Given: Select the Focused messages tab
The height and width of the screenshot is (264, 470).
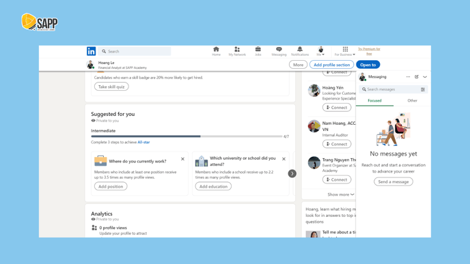Looking at the screenshot, I should tap(374, 100).
